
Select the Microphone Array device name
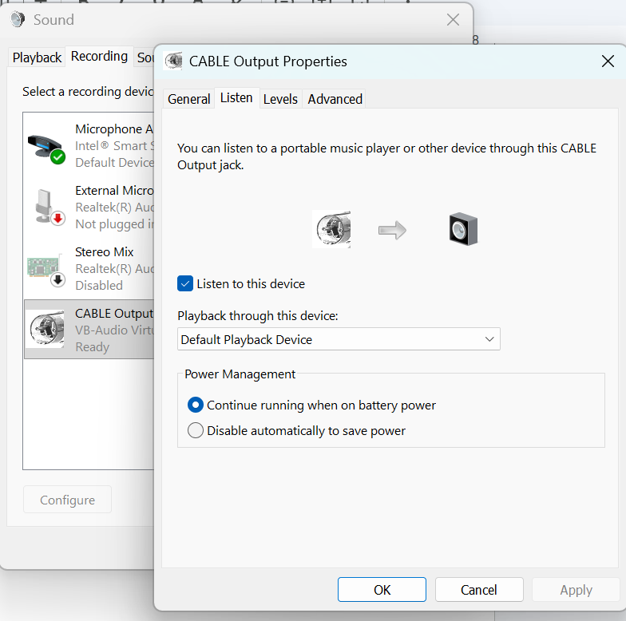point(114,129)
